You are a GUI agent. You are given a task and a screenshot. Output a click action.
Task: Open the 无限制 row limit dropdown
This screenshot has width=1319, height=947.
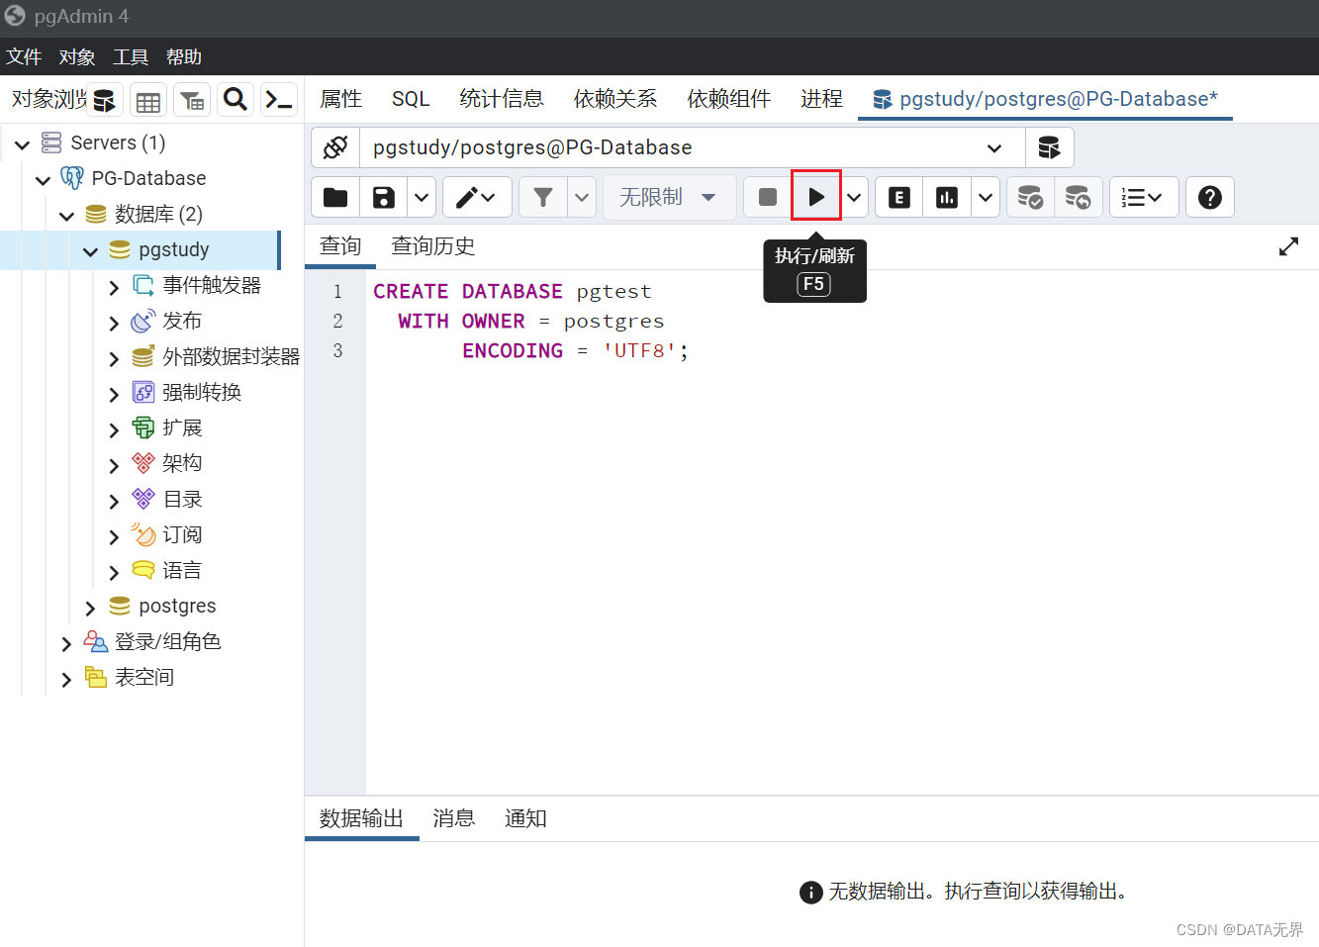point(669,196)
